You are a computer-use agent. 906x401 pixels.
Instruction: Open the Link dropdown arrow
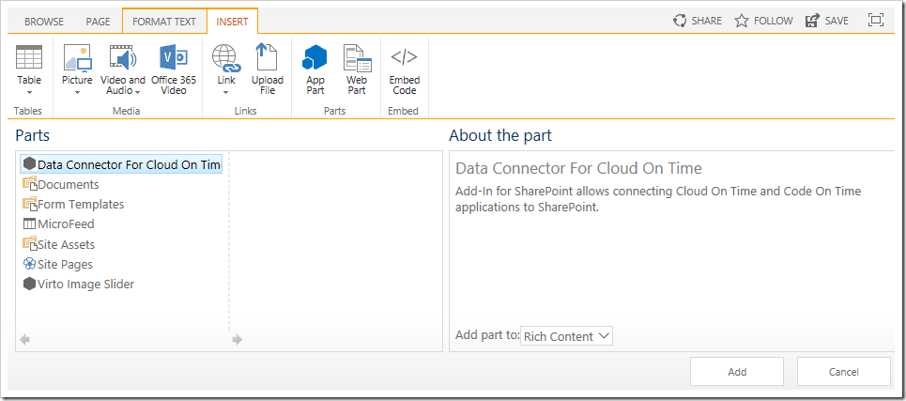[226, 92]
